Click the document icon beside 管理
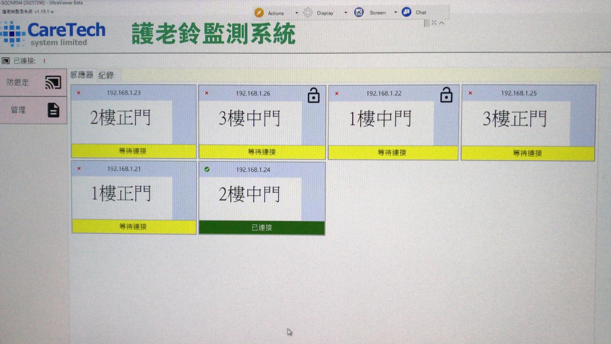The image size is (611, 344). [x=53, y=110]
